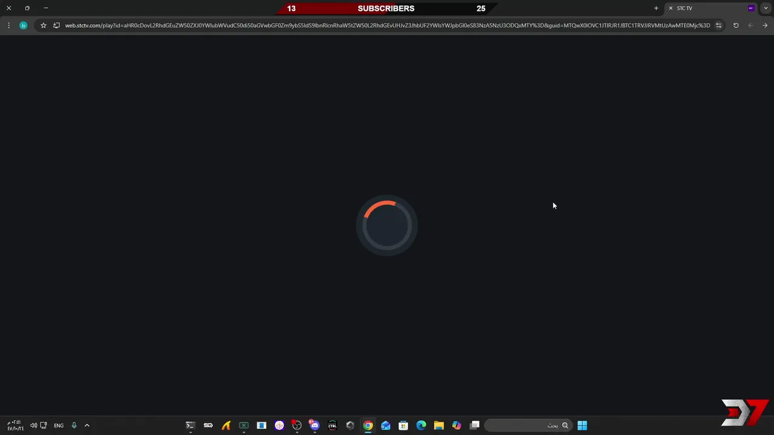Open the green Excel-style app on the taskbar
Image resolution: width=774 pixels, height=435 pixels.
(x=244, y=425)
